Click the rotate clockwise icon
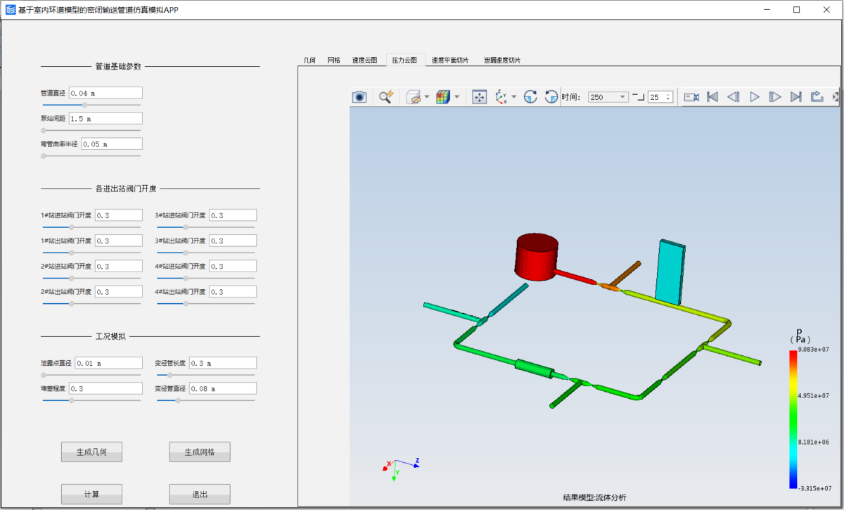 point(531,97)
